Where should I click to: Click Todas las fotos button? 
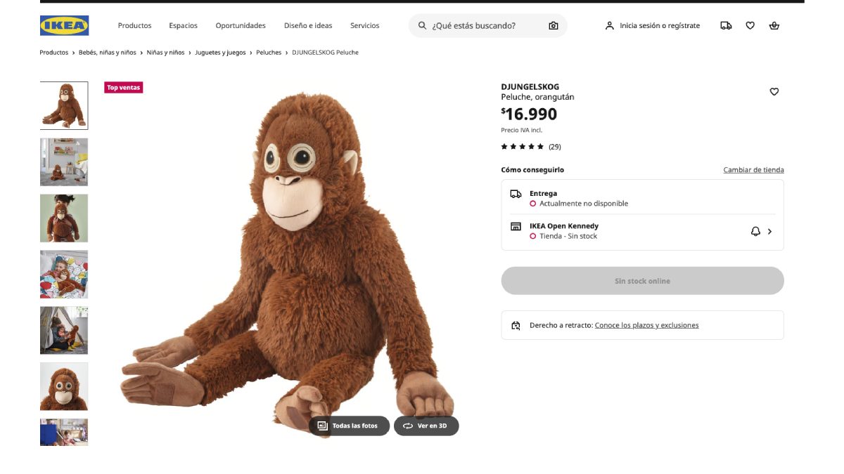(349, 426)
